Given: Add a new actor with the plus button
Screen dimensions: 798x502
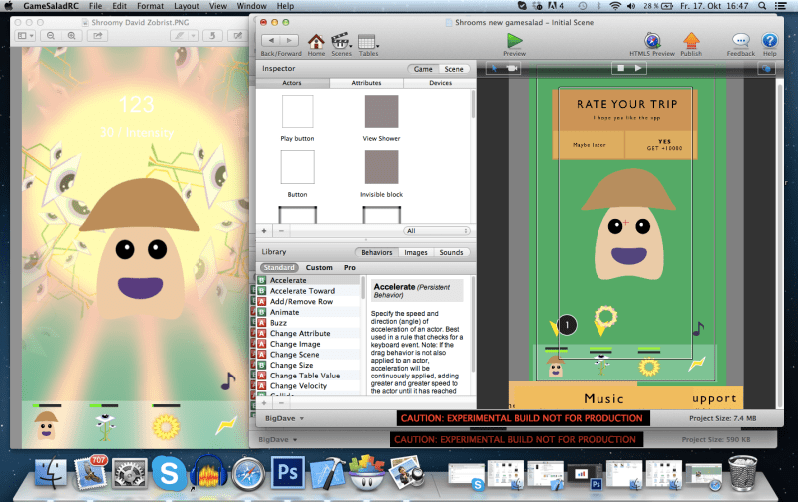Looking at the screenshot, I should click(x=264, y=231).
